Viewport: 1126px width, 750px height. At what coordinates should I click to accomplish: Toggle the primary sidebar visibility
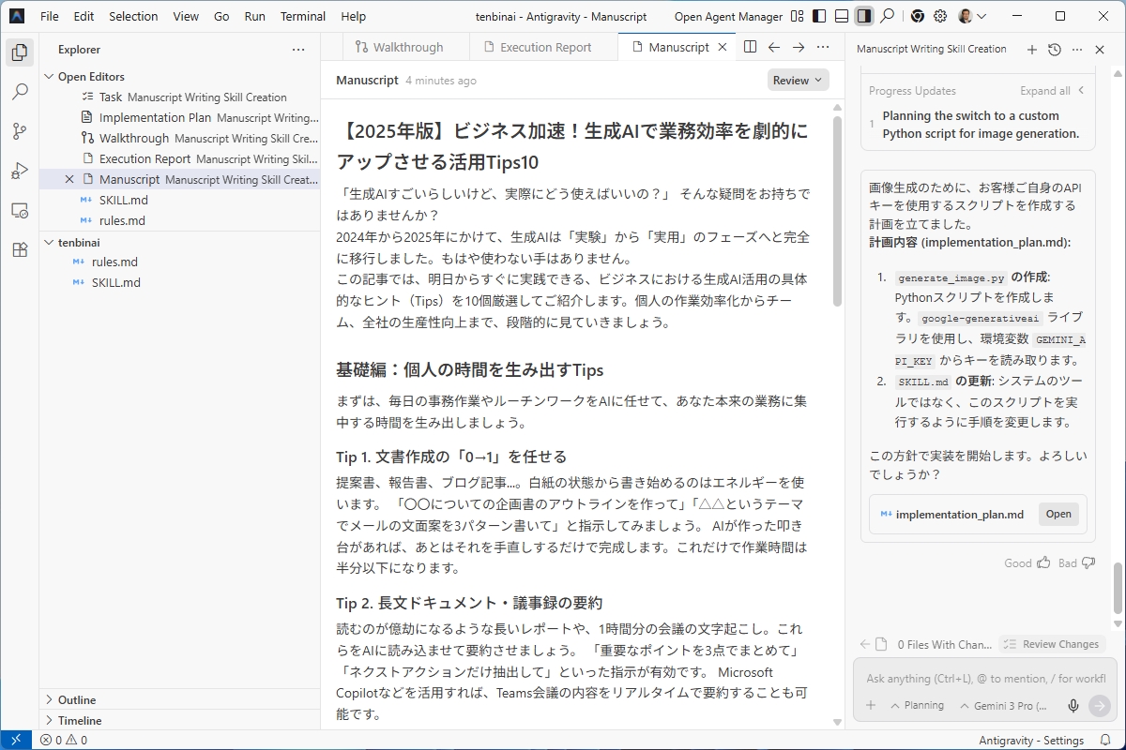click(x=818, y=16)
